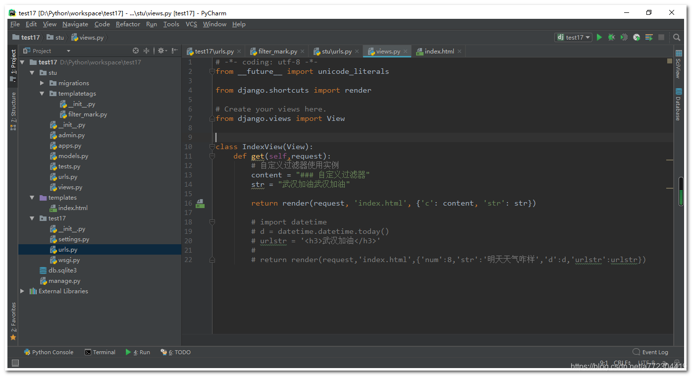The height and width of the screenshot is (376, 692).
Task: Open the Navigate menu
Action: pyautogui.click(x=75, y=24)
